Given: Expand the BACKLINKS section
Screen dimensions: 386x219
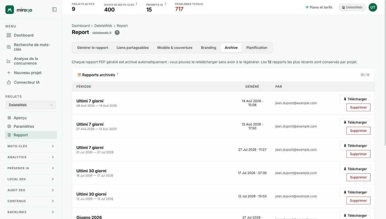Looking at the screenshot, I should (x=31, y=212).
